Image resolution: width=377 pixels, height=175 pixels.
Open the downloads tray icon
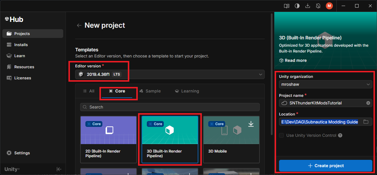click(x=308, y=6)
